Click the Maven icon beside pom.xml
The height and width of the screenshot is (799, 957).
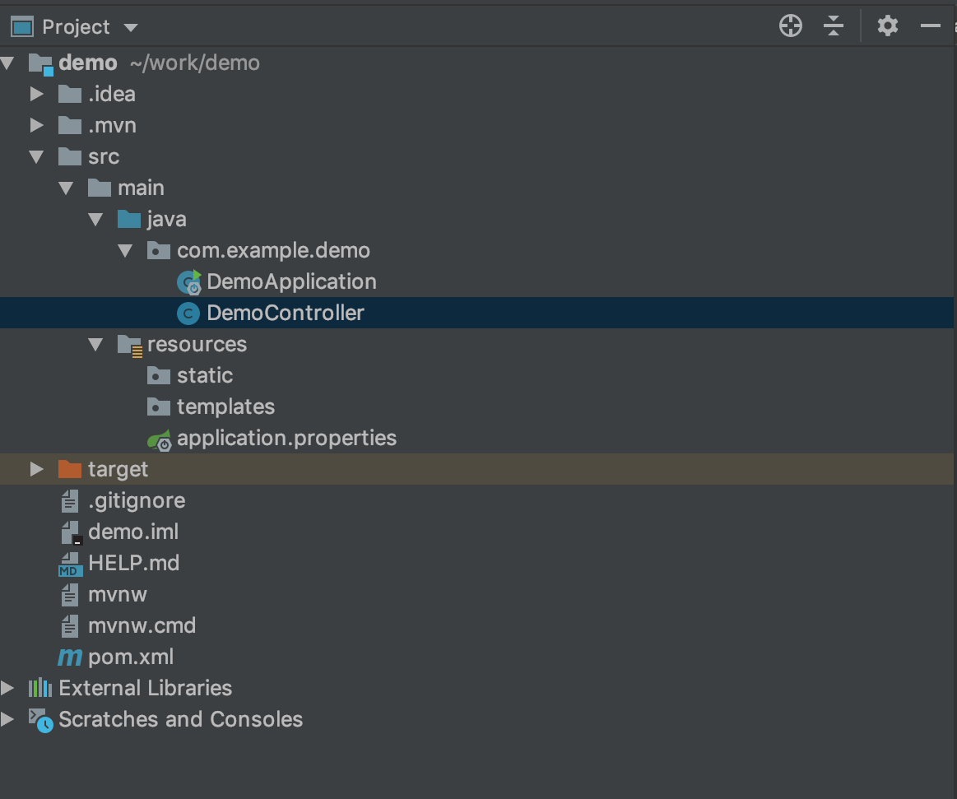tap(70, 657)
